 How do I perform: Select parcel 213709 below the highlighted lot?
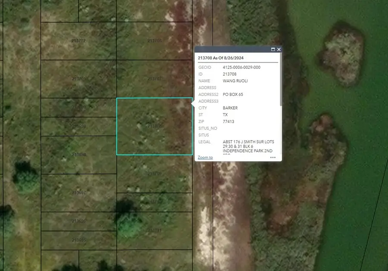click(154, 174)
